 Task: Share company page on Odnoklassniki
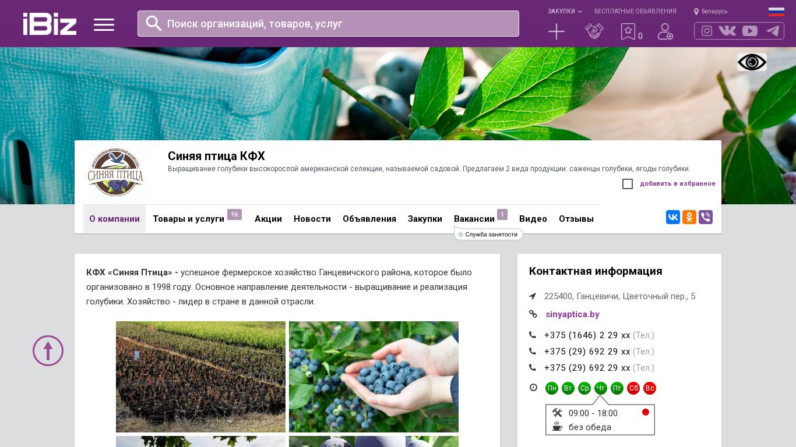689,217
